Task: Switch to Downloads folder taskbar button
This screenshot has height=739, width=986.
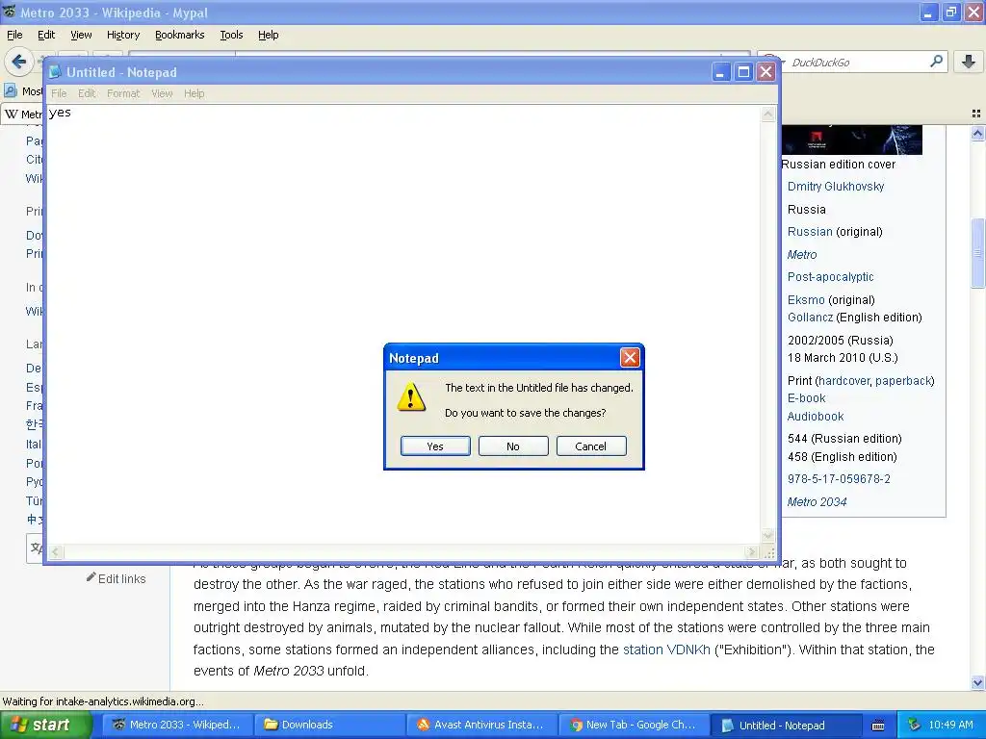Action: click(x=329, y=725)
